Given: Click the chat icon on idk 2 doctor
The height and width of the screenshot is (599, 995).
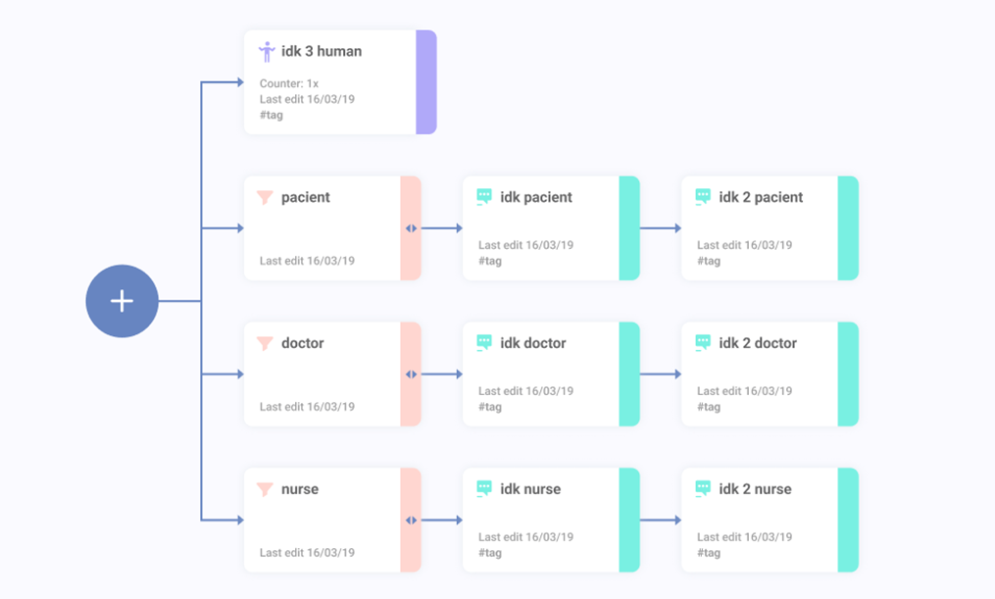Looking at the screenshot, I should (x=703, y=343).
